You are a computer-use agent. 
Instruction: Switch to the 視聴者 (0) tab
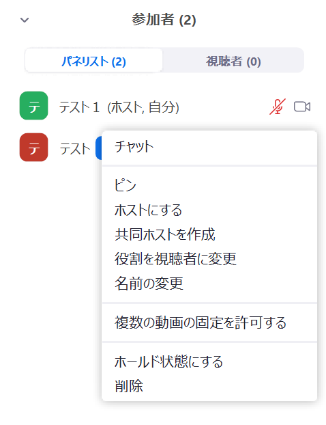[233, 60]
